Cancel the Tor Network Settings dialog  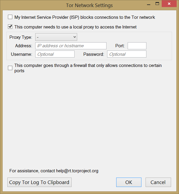[x=158, y=182]
